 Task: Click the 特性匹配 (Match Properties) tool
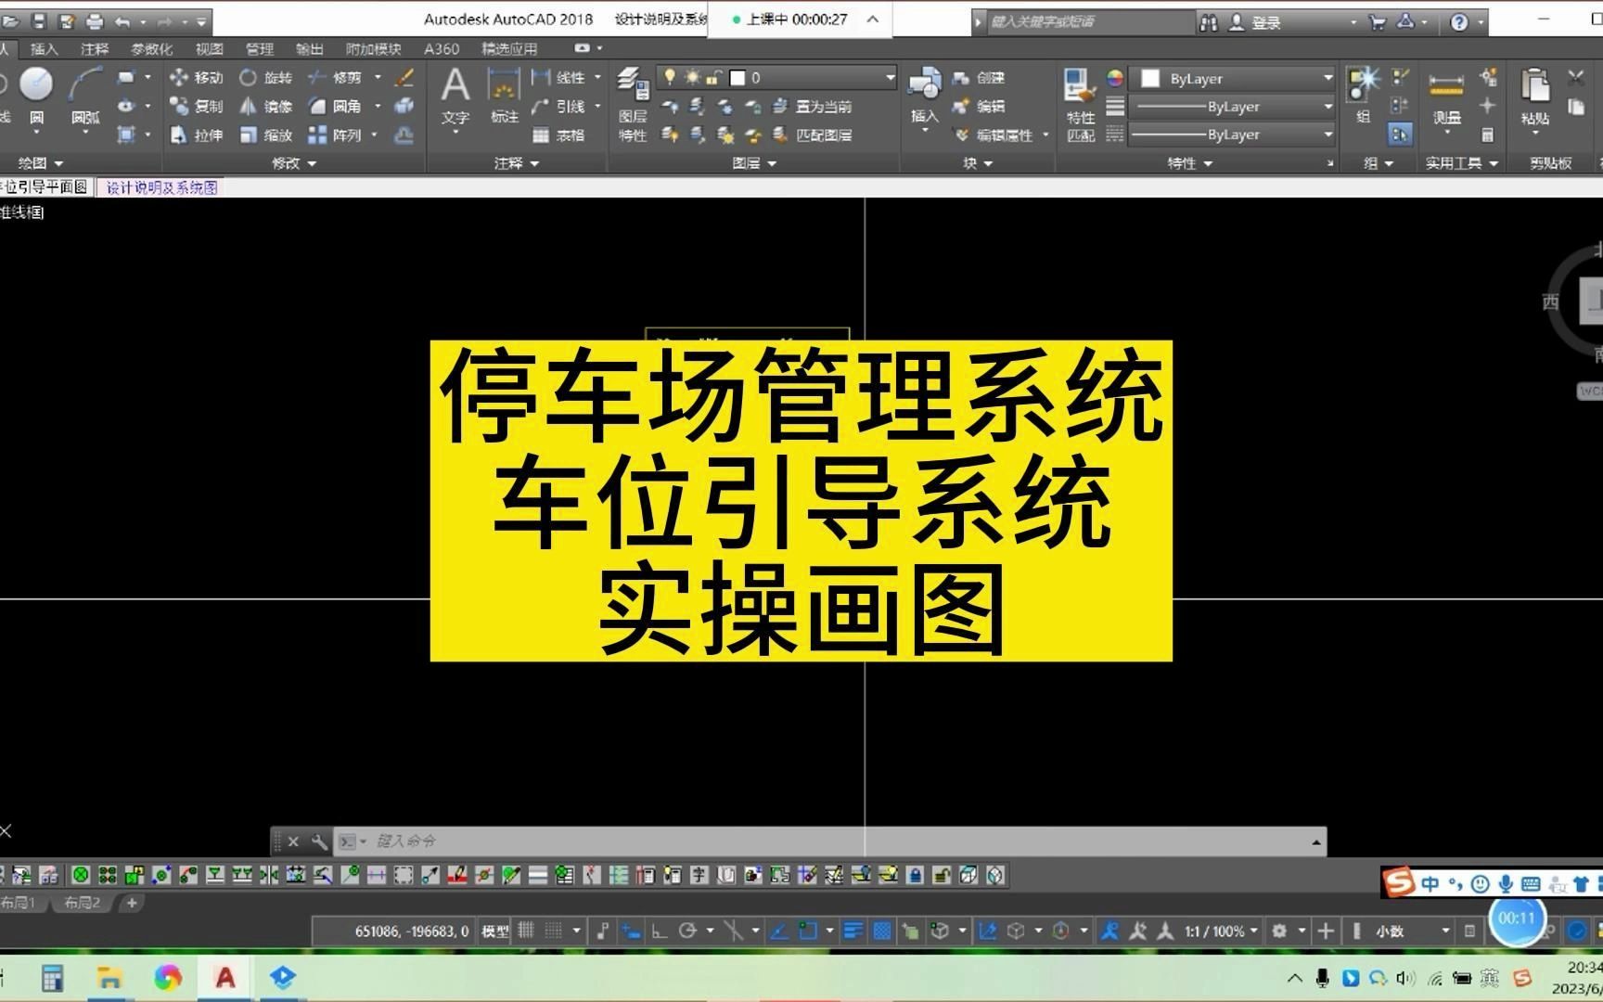1080,104
